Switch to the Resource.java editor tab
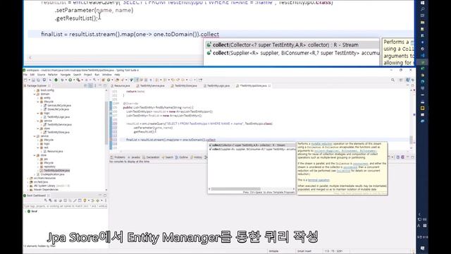Screen dimensions: 451x254 122,86
